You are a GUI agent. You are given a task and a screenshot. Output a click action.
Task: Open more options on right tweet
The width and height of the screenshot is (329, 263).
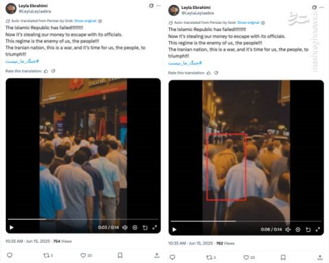point(322,7)
